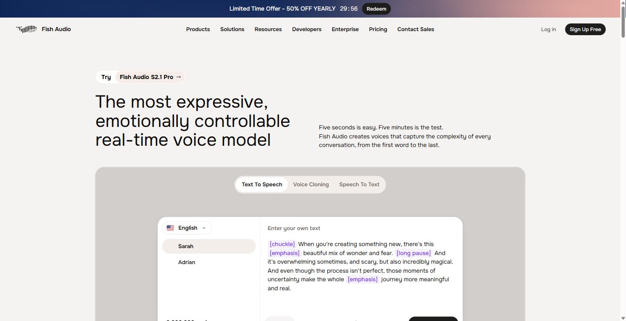Select the Sarah voice
The width and height of the screenshot is (626, 321).
[209, 246]
